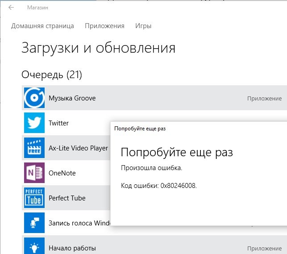Click the voice recorder microphone icon
The height and width of the screenshot is (254, 287).
34,223
